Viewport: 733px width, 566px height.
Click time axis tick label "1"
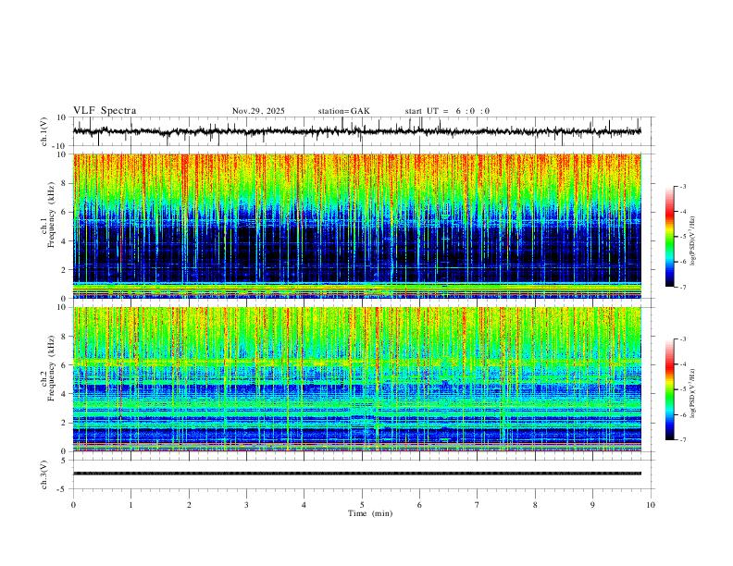coord(130,505)
